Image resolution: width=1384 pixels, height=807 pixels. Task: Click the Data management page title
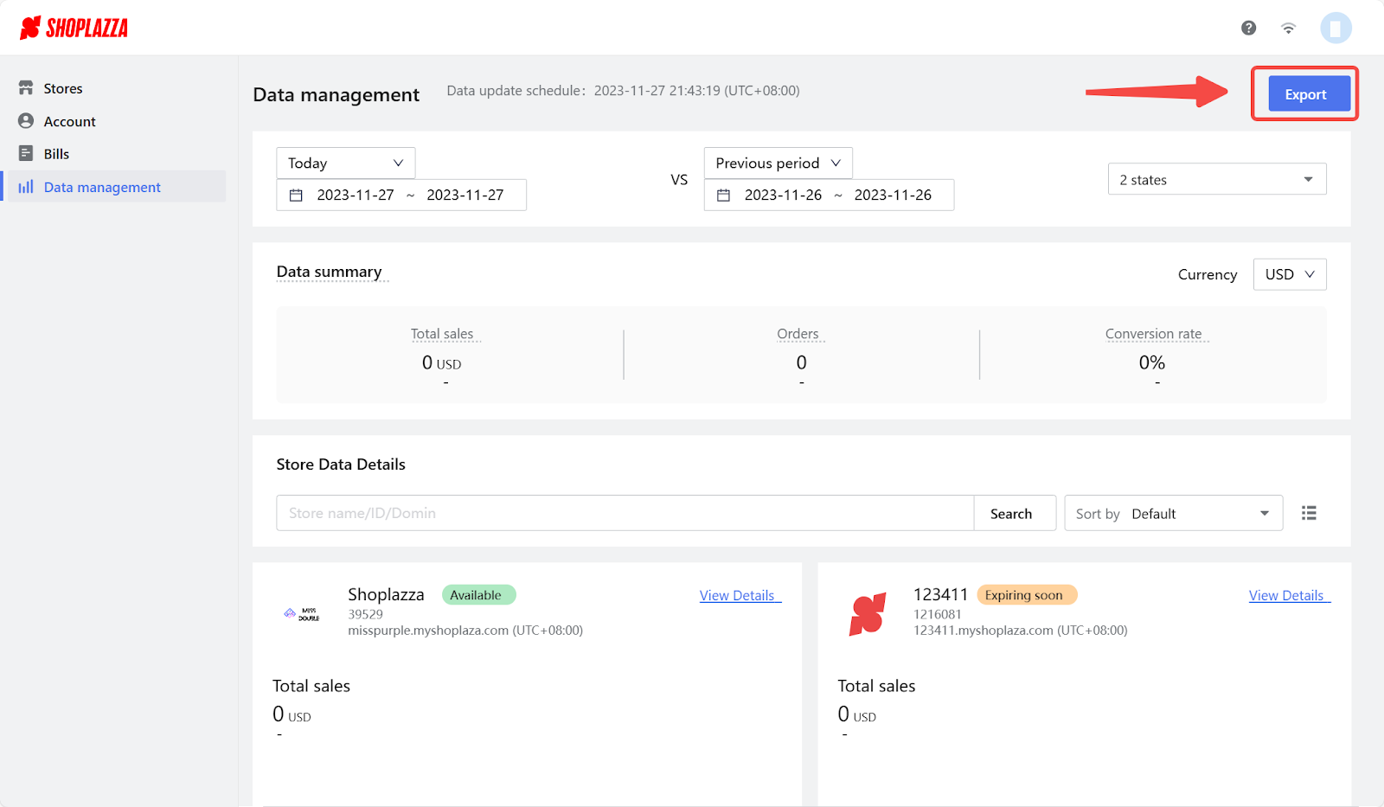pyautogui.click(x=336, y=95)
